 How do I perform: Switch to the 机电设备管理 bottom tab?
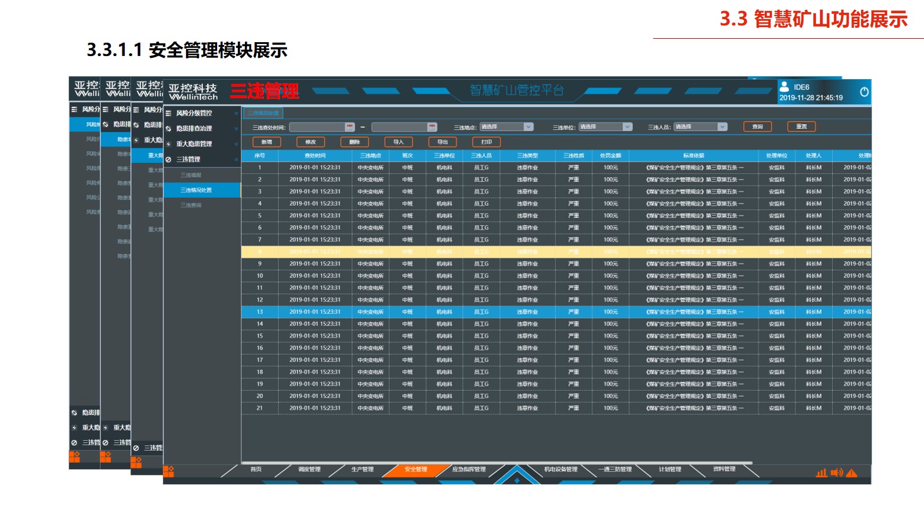pos(560,469)
